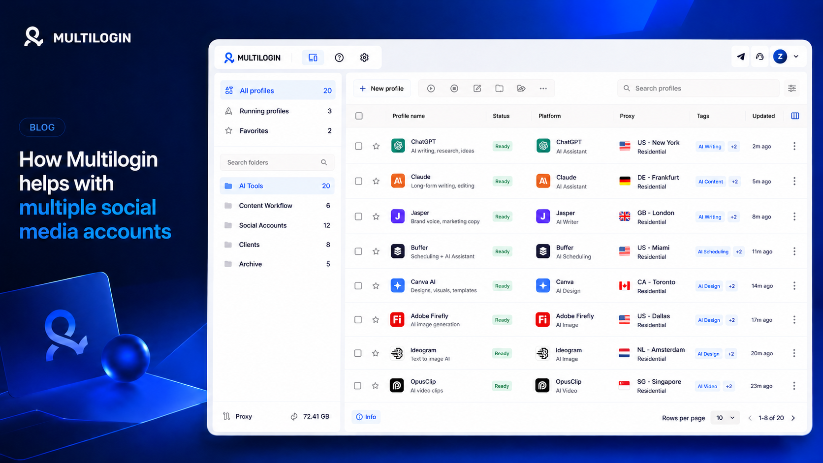Click the move to folder icon
The width and height of the screenshot is (823, 463).
click(x=499, y=89)
